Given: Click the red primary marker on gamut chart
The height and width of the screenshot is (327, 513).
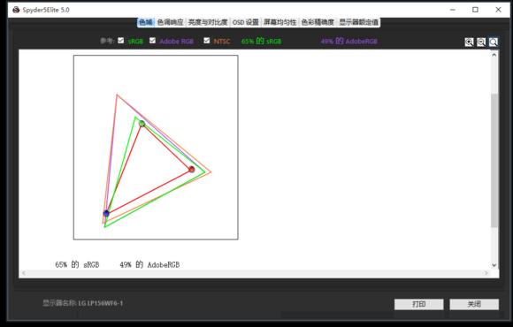Looking at the screenshot, I should (x=192, y=169).
